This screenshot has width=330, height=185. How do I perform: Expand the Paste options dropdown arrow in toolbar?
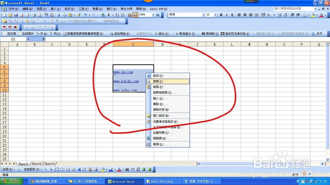[74, 15]
